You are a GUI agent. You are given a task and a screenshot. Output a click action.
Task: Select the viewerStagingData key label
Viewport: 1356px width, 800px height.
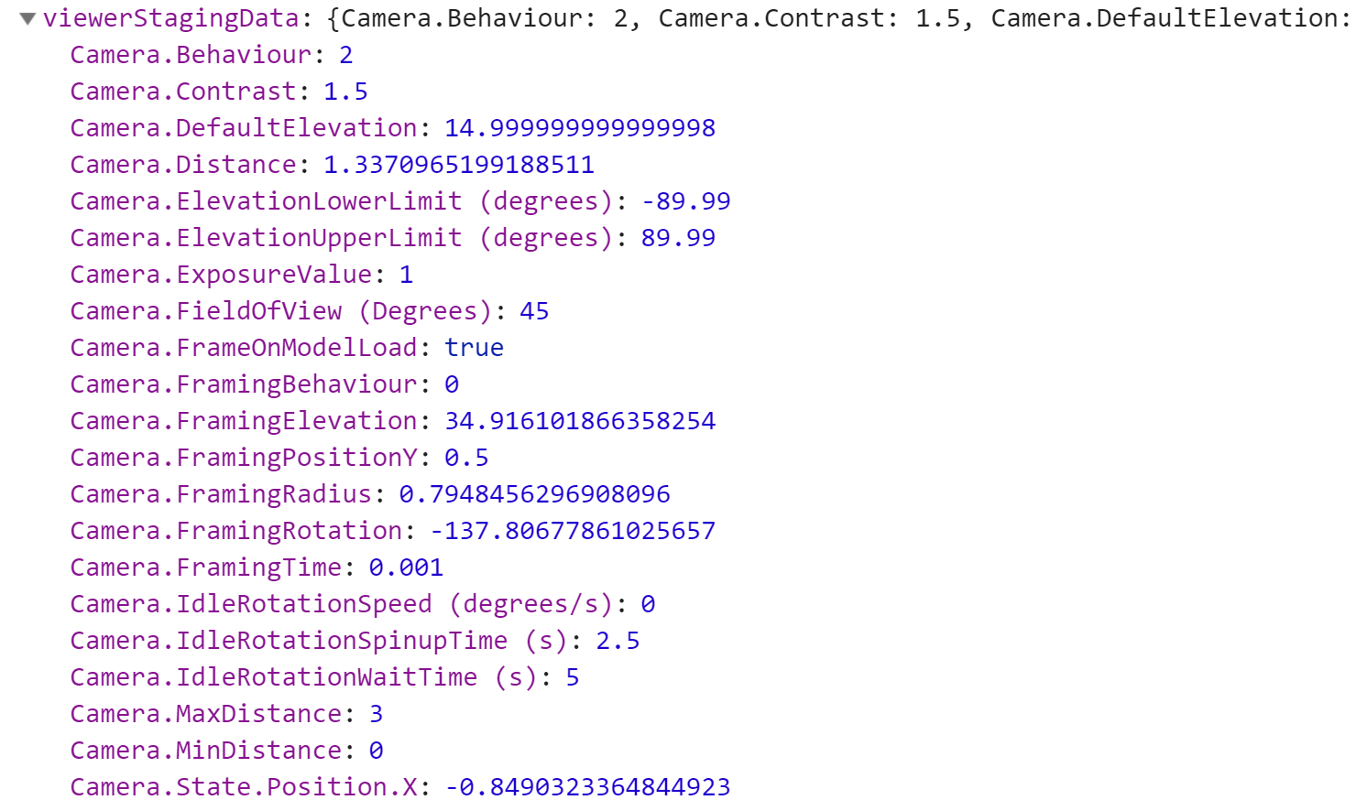170,18
